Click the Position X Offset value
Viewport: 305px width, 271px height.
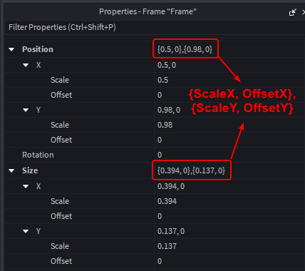160,95
